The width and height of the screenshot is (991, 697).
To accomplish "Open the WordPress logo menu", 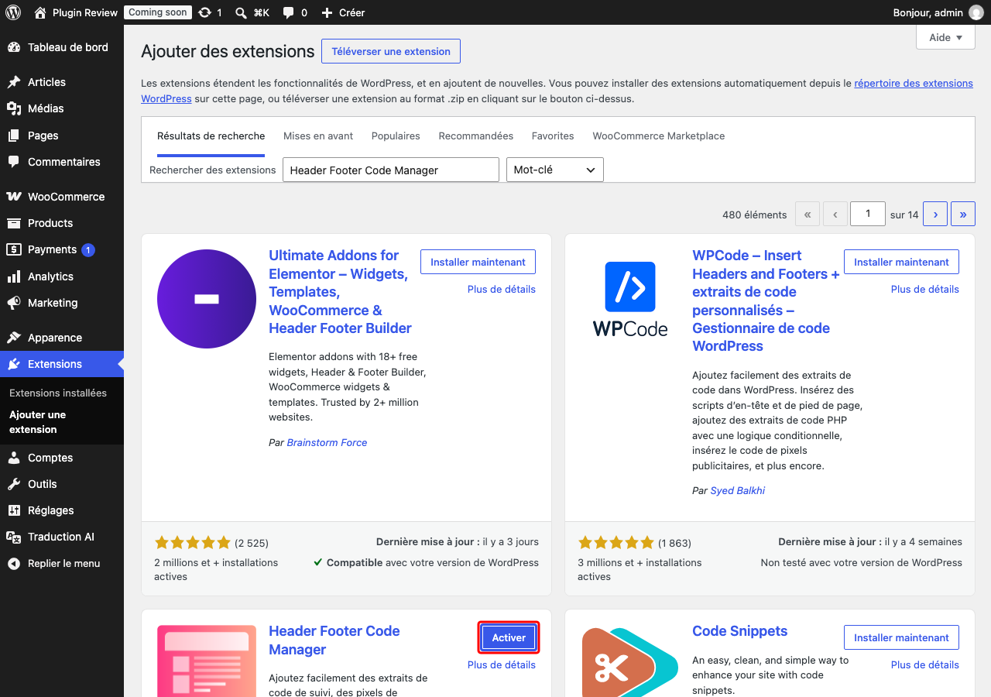I will pyautogui.click(x=13, y=12).
